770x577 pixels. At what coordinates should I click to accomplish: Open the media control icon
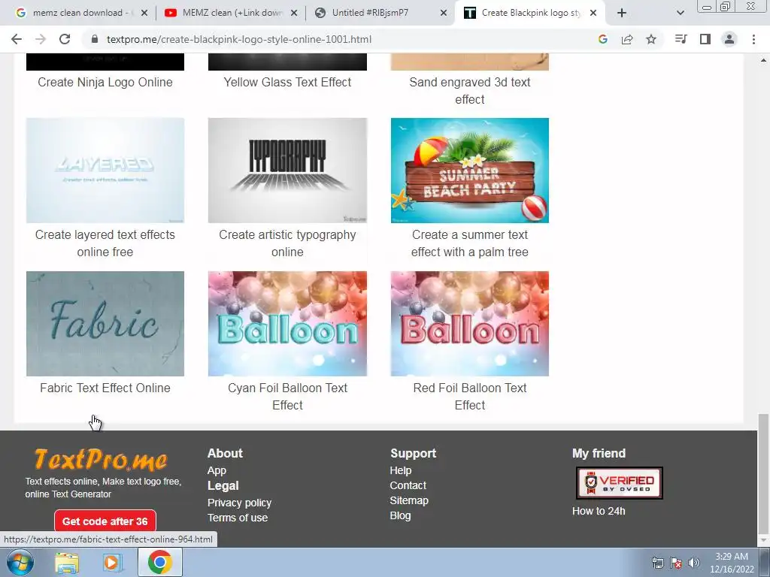point(681,39)
